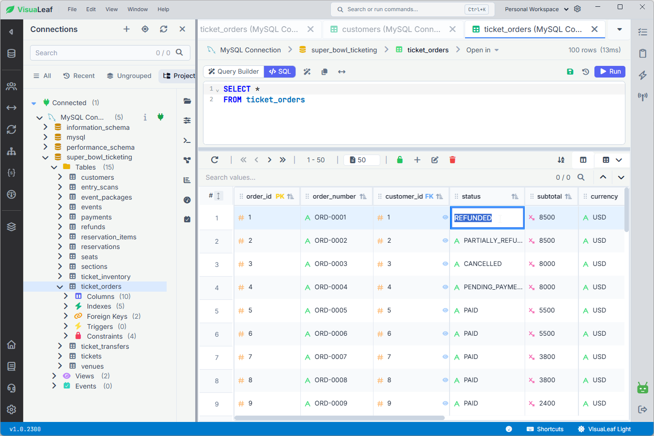Run the SQL query
Viewport: 654px width, 436px height.
[610, 71]
